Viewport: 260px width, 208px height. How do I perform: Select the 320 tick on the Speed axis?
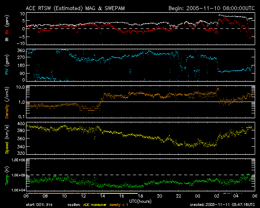pyautogui.click(x=21, y=153)
